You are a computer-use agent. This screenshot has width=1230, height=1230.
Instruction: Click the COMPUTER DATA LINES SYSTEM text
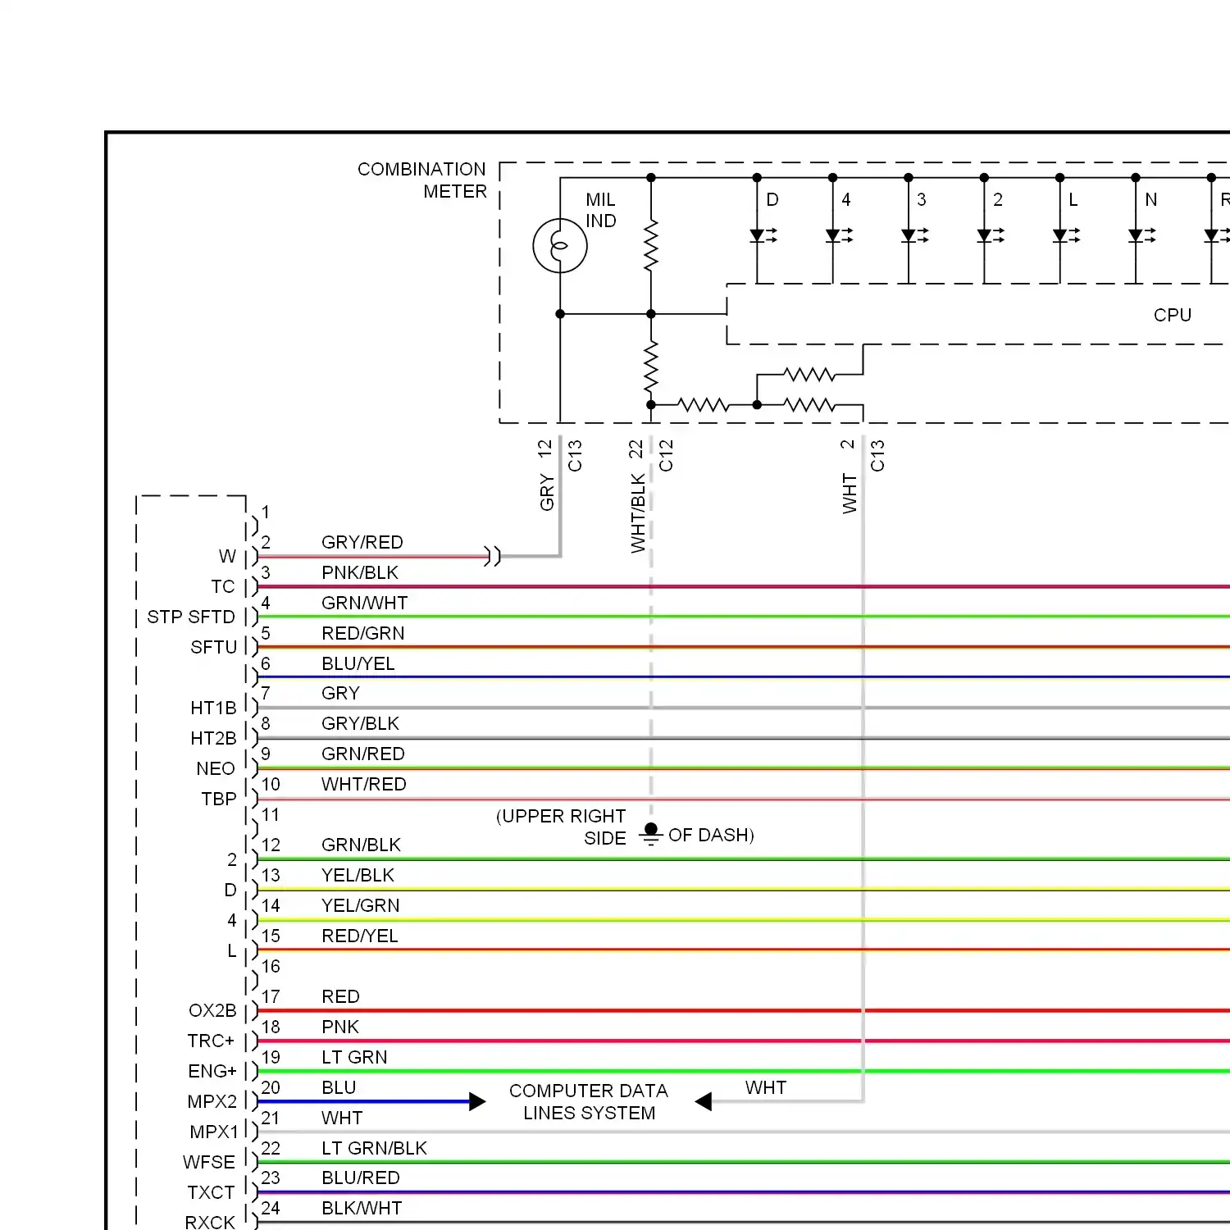[x=589, y=1102]
